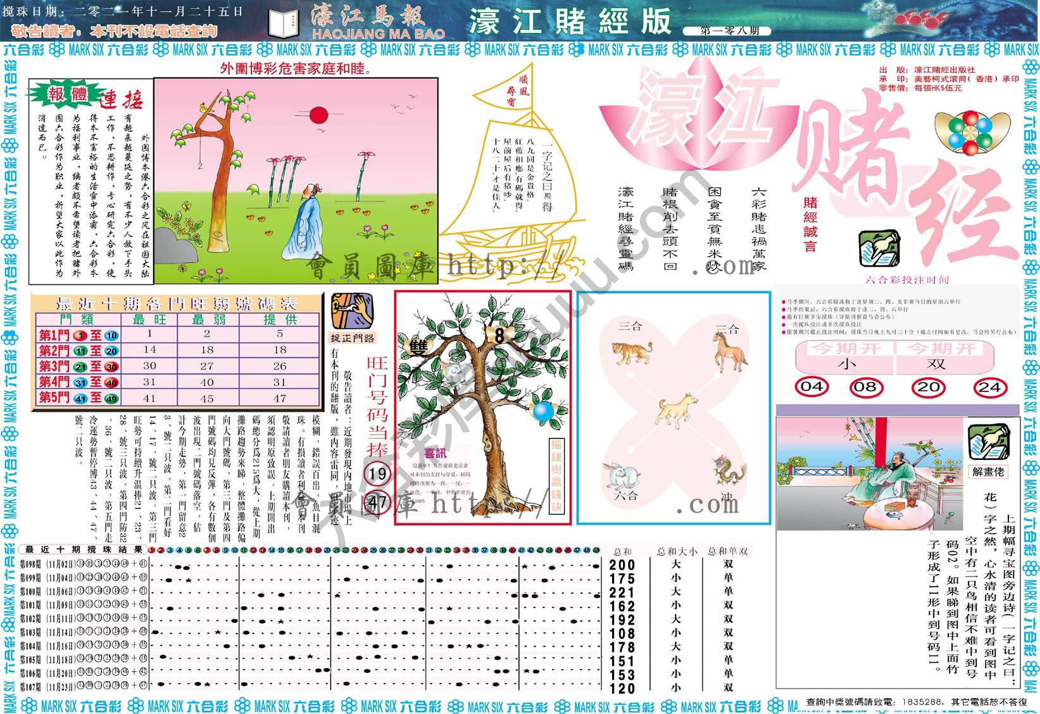This screenshot has width=1040, height=714.
Task: Click the 提供 column header
Action: pyautogui.click(x=280, y=319)
